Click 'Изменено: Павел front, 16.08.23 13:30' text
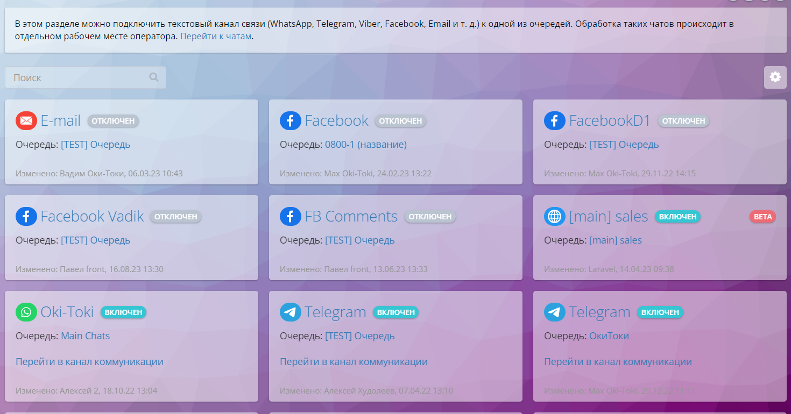Viewport: 791px width, 414px height. pos(90,269)
